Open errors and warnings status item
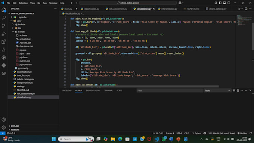Screen dimensions: 254x143 click(11, 133)
